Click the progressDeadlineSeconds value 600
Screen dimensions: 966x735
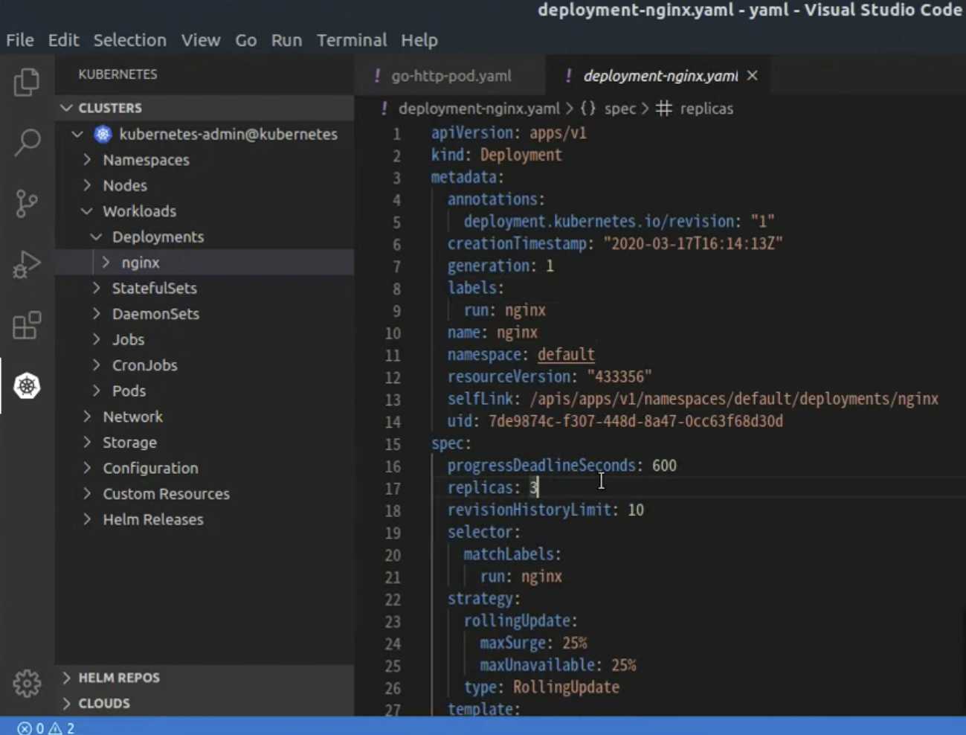[x=664, y=466]
